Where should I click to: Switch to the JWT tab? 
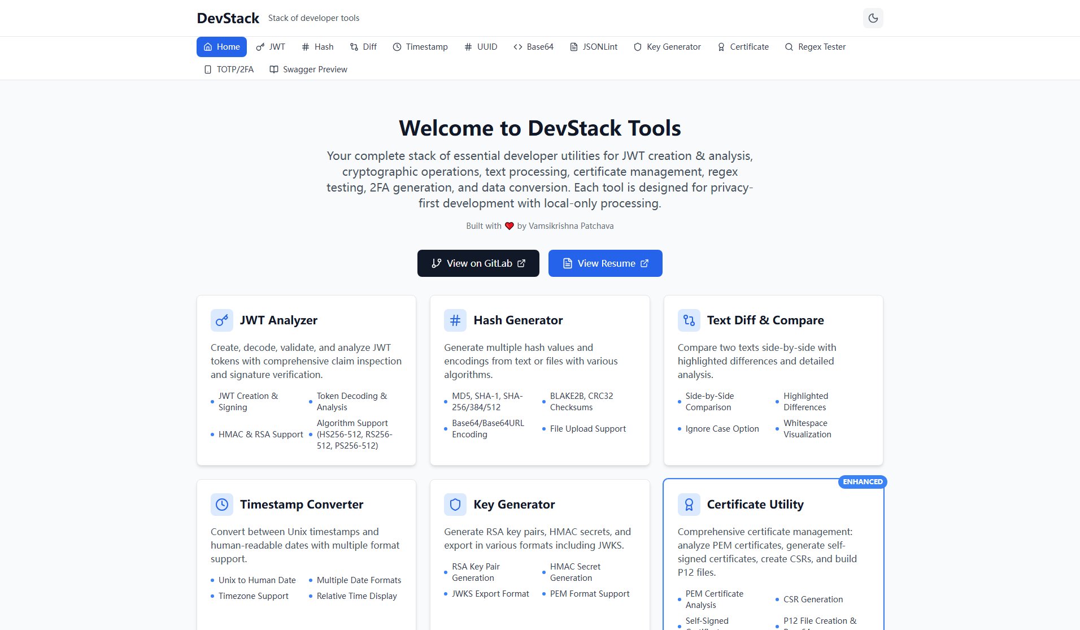tap(271, 47)
